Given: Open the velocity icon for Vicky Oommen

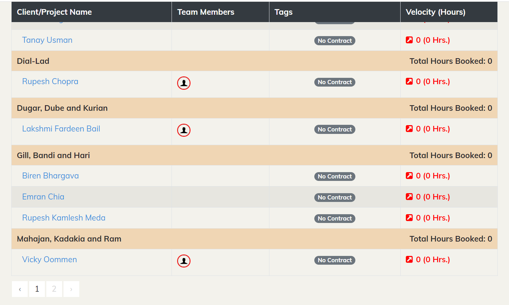Looking at the screenshot, I should [409, 259].
